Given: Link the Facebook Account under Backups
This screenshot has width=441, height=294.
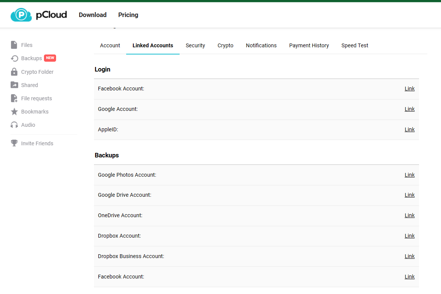Looking at the screenshot, I should 410,277.
